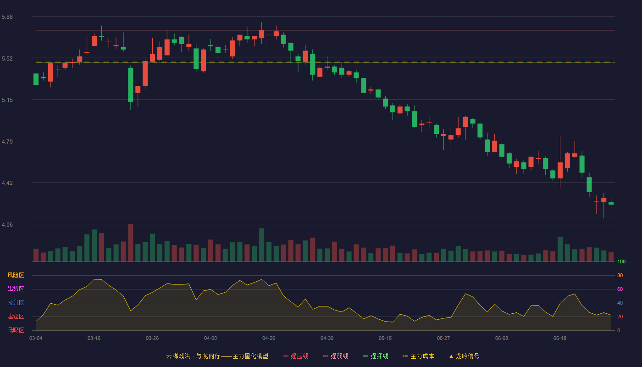Image resolution: width=642 pixels, height=367 pixels.
Task: Click the 建仓区 zone label
Action: click(16, 317)
